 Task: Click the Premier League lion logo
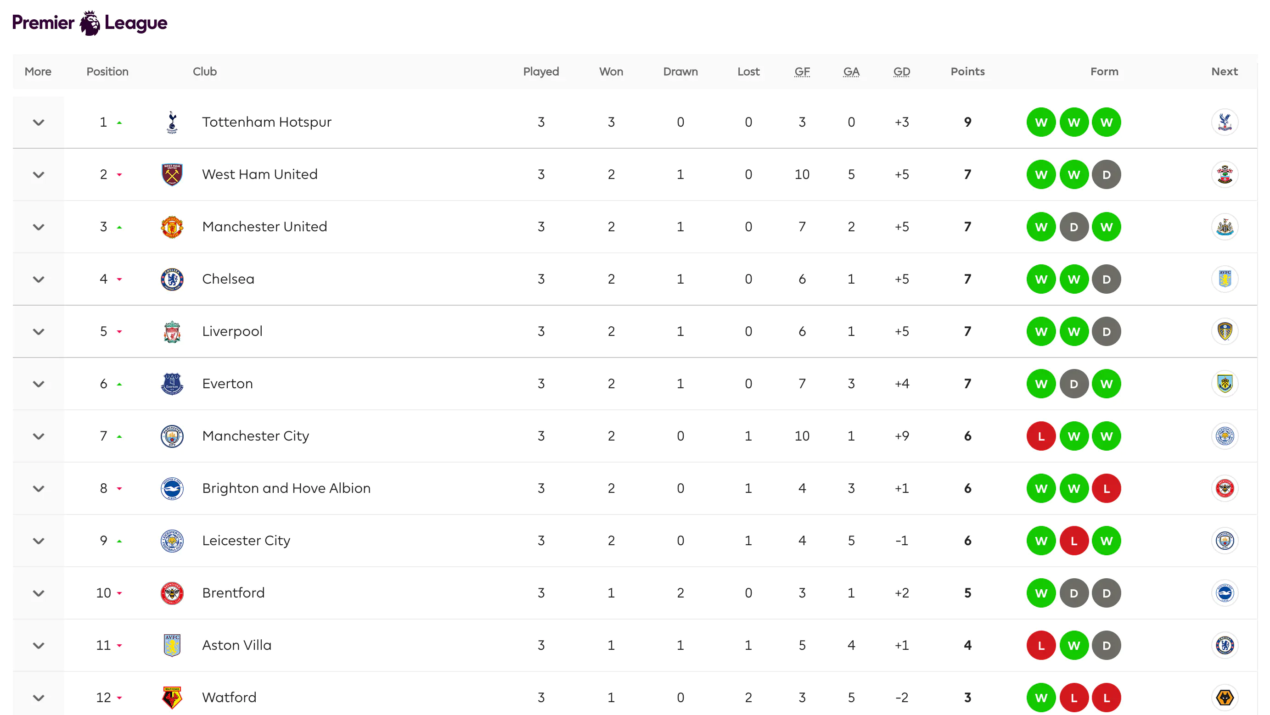click(x=89, y=23)
